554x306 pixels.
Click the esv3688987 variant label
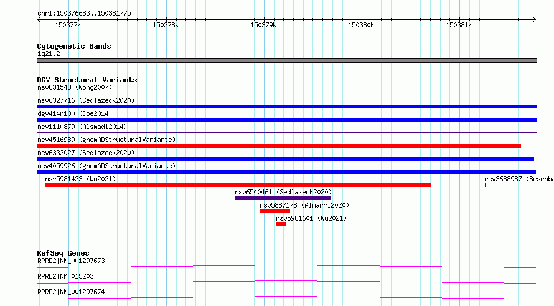pos(519,179)
